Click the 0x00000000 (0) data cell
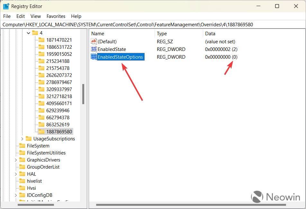The image size is (306, 209). click(x=221, y=57)
